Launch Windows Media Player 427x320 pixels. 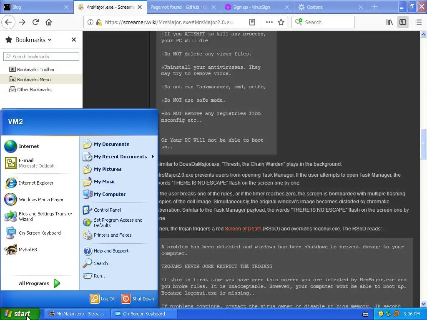tap(40, 200)
